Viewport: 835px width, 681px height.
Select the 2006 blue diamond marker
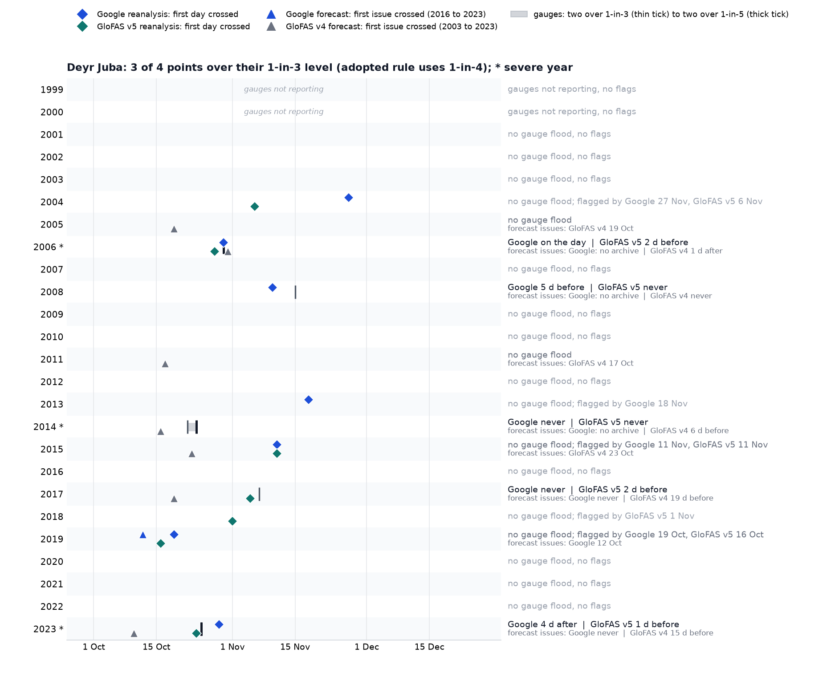pos(224,243)
